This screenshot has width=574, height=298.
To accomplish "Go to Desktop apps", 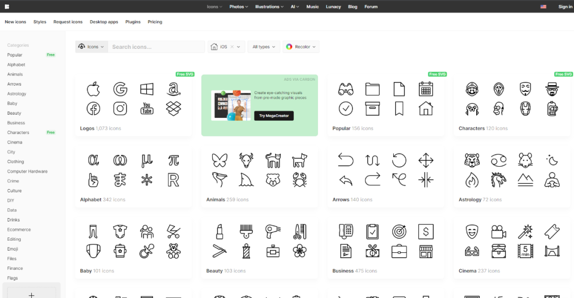I will pos(104,22).
